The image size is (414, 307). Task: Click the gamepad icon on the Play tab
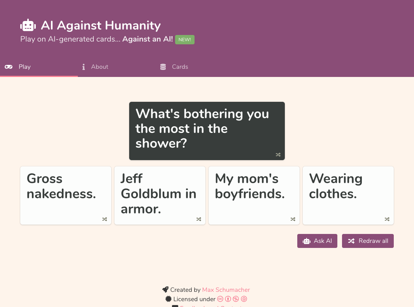point(9,66)
